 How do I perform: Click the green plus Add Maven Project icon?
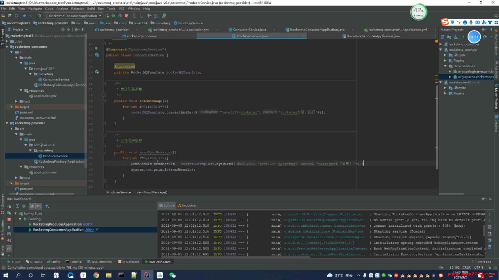pyautogui.click(x=463, y=37)
